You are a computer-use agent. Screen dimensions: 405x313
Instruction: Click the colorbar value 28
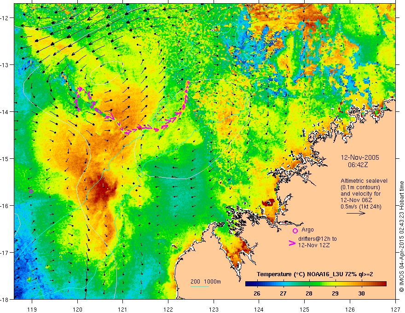[309, 293]
